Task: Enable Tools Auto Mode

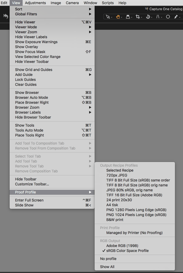Action: pos(52,130)
